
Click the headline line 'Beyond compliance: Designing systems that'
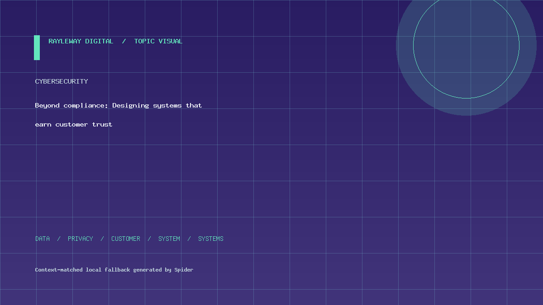(x=119, y=105)
